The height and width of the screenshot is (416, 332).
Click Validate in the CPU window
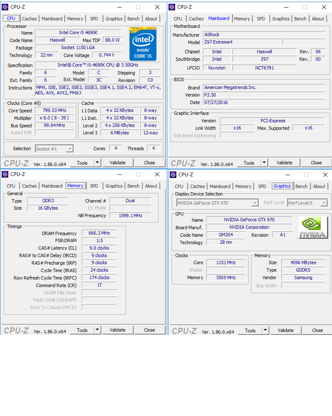click(117, 163)
